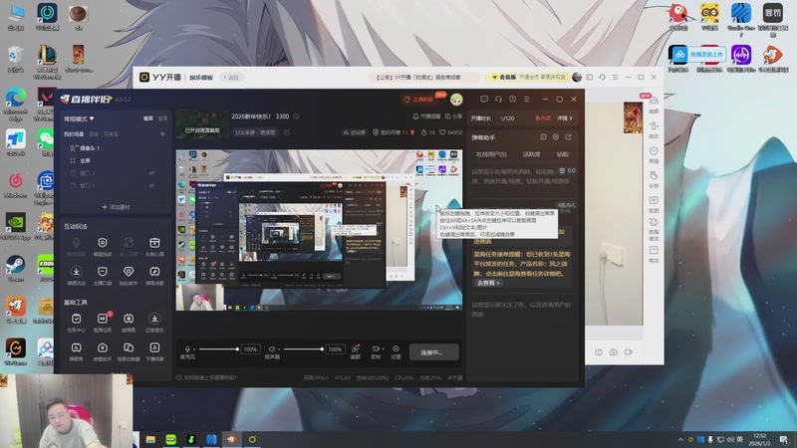The height and width of the screenshot is (448, 797).
Task: Click the settings icon in 弹幕助手 header
Action: click(556, 137)
